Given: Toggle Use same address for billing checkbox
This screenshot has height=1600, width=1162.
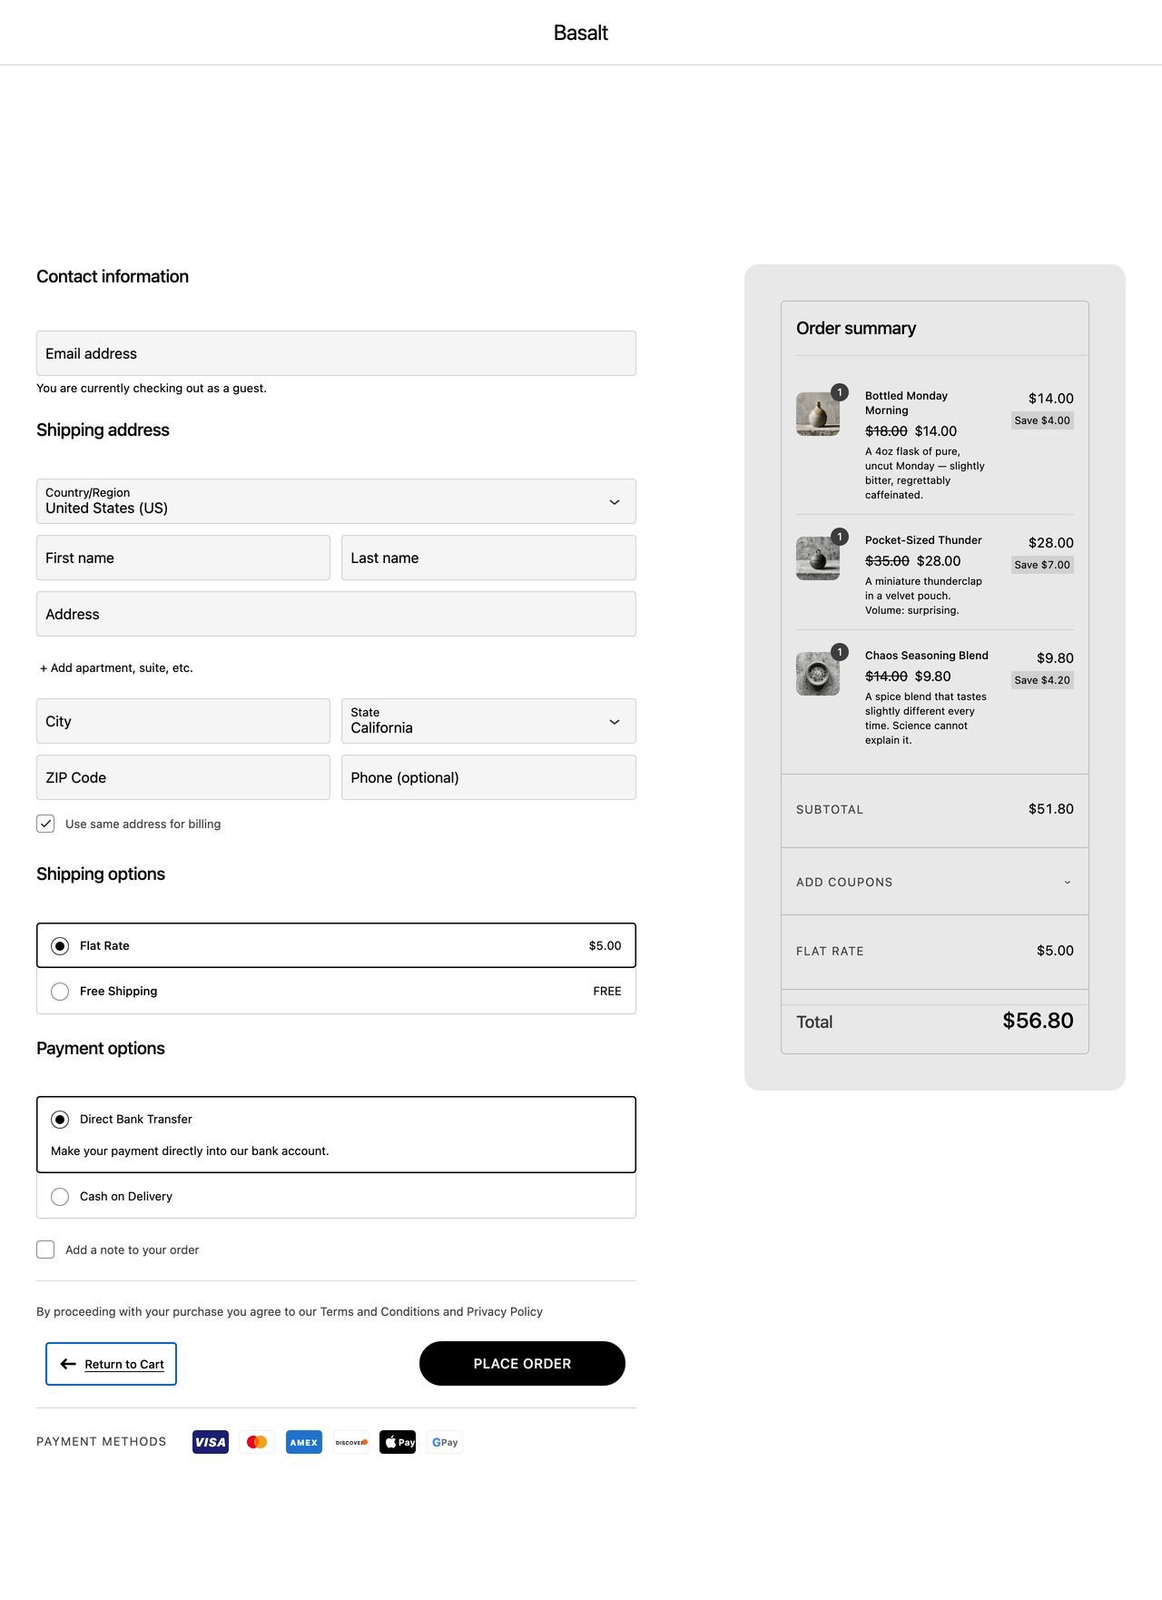Looking at the screenshot, I should point(45,824).
